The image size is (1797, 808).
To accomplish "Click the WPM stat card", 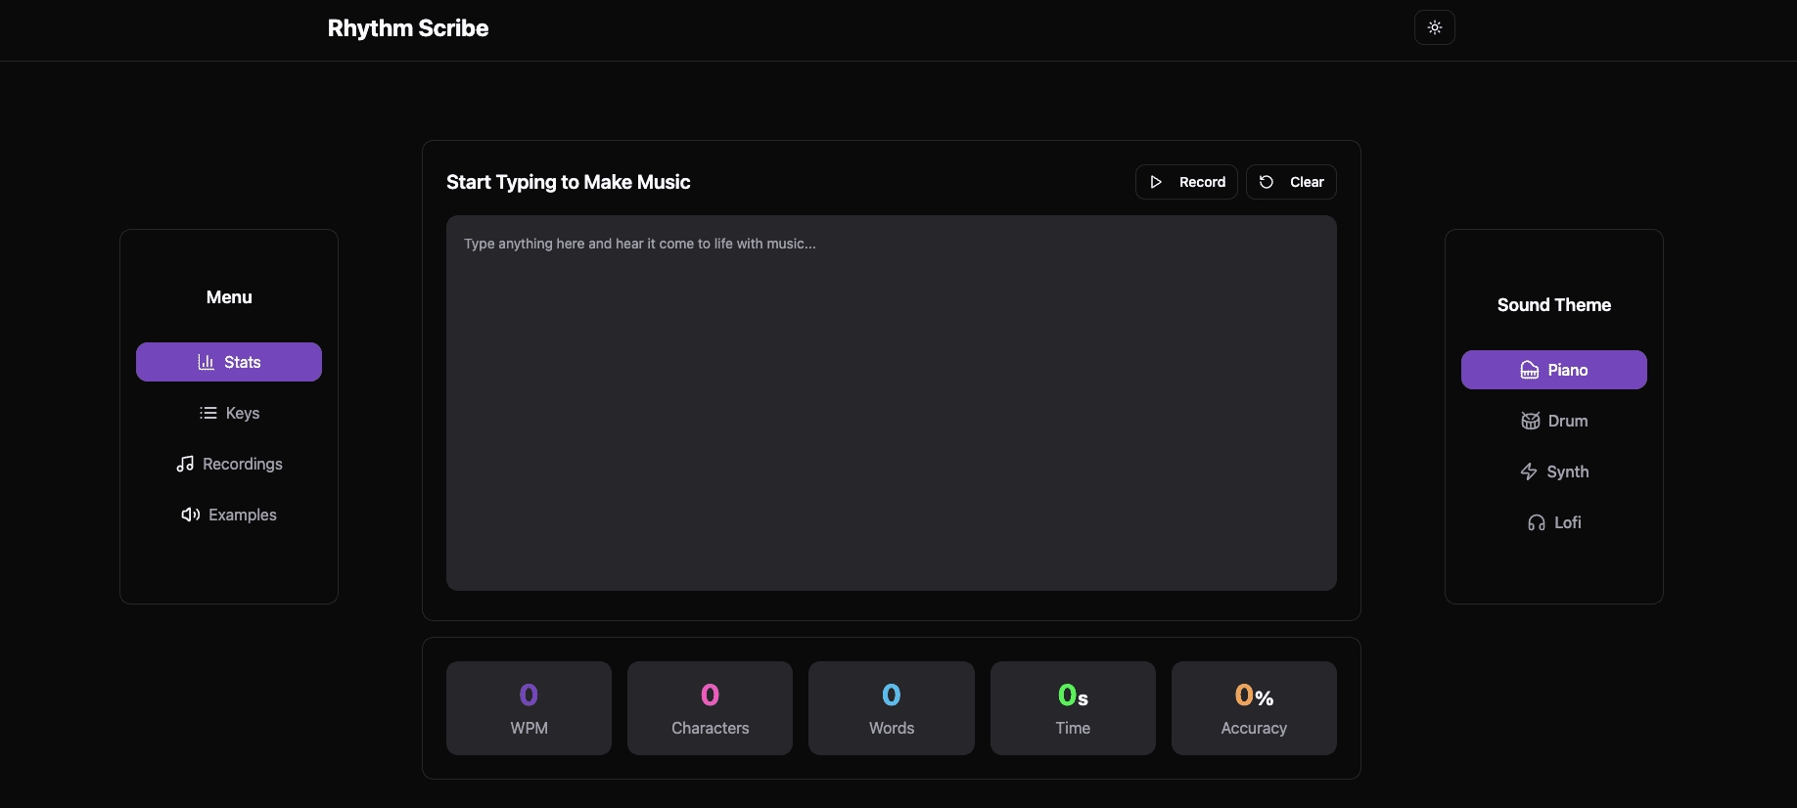I will point(529,708).
